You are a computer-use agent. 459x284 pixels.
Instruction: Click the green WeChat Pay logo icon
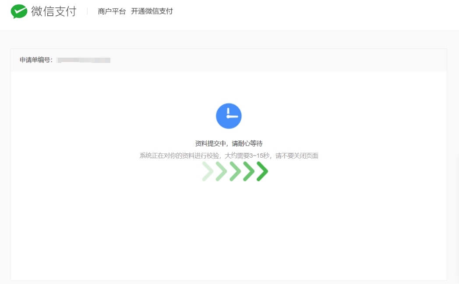19,11
